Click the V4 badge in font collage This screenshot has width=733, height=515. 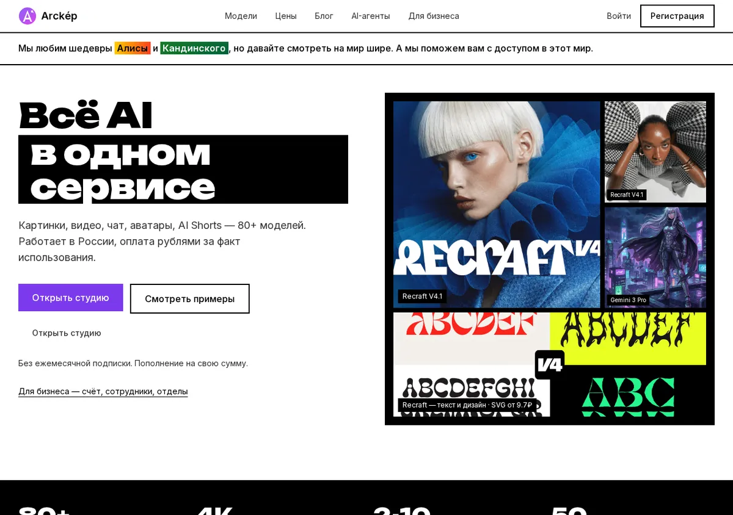click(x=550, y=365)
